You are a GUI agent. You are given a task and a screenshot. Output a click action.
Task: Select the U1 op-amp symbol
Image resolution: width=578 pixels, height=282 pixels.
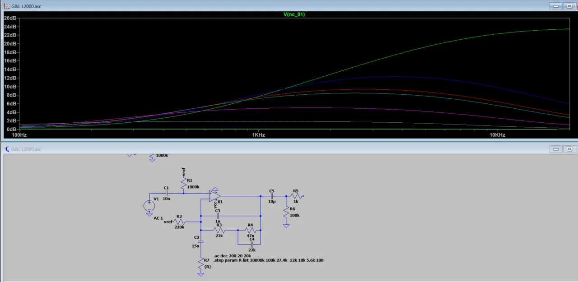coord(215,196)
